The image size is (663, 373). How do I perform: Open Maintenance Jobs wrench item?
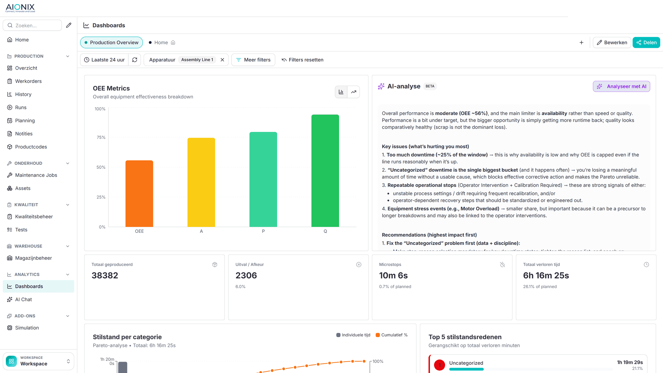(x=38, y=175)
